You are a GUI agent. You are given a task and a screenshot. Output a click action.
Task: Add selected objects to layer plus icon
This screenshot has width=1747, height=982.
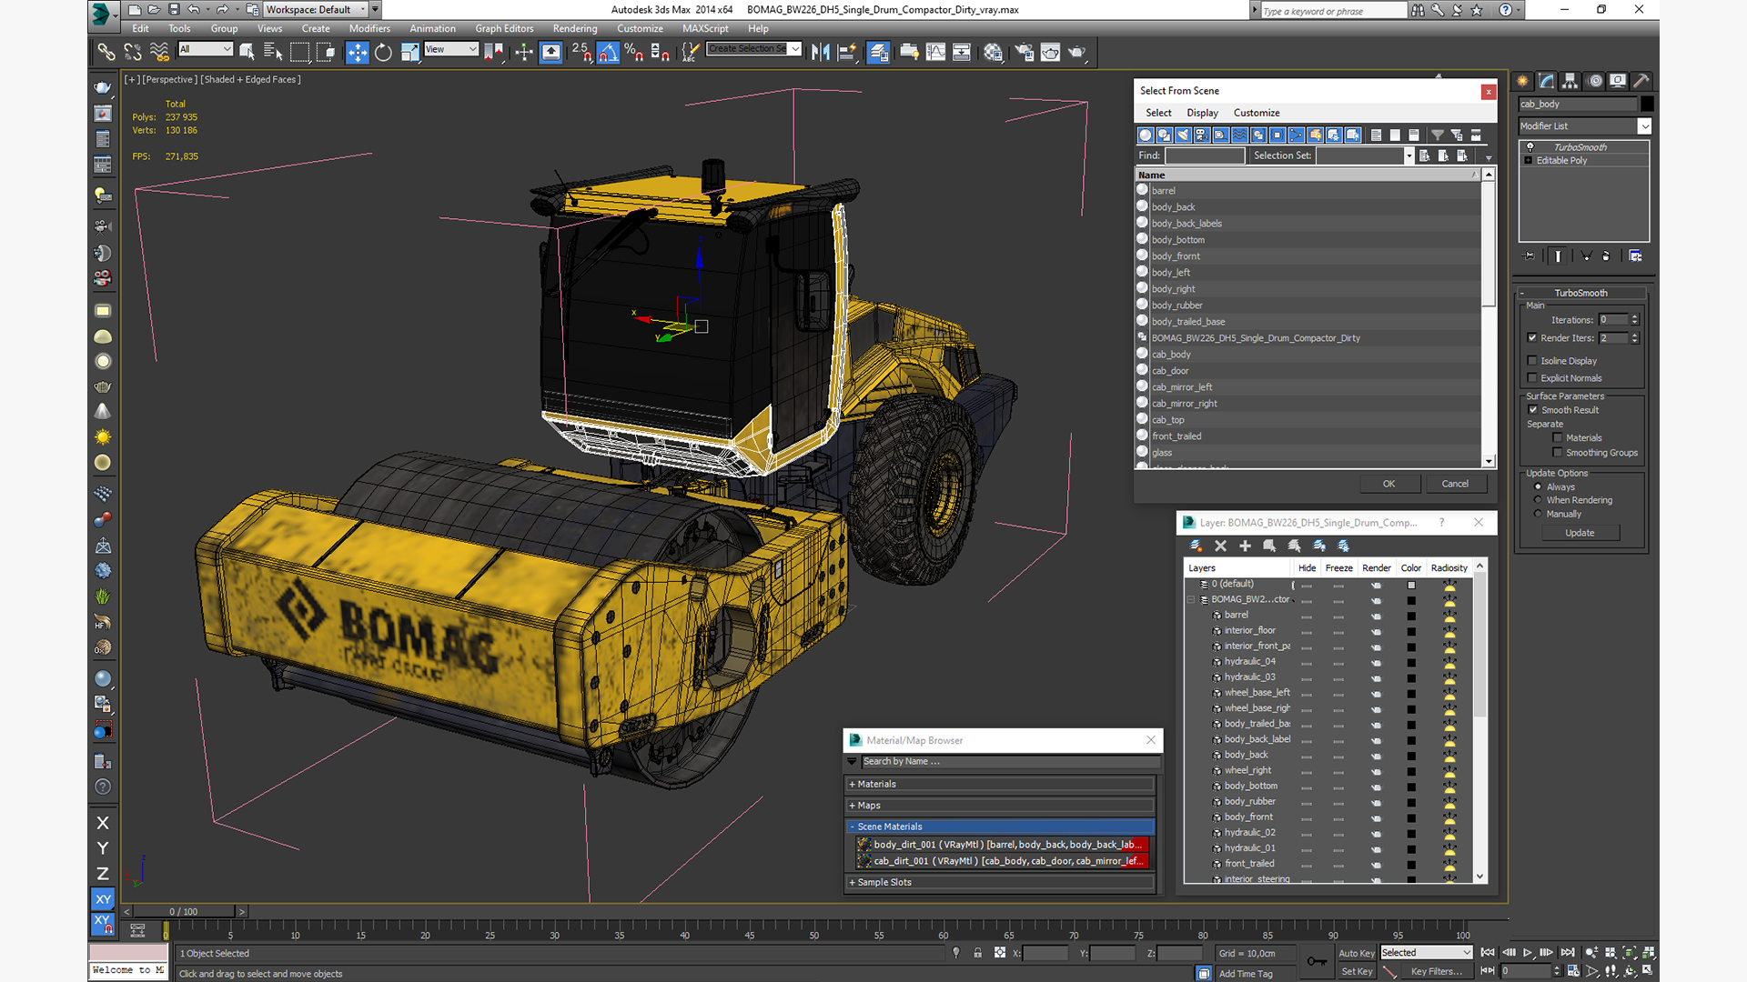[1245, 546]
